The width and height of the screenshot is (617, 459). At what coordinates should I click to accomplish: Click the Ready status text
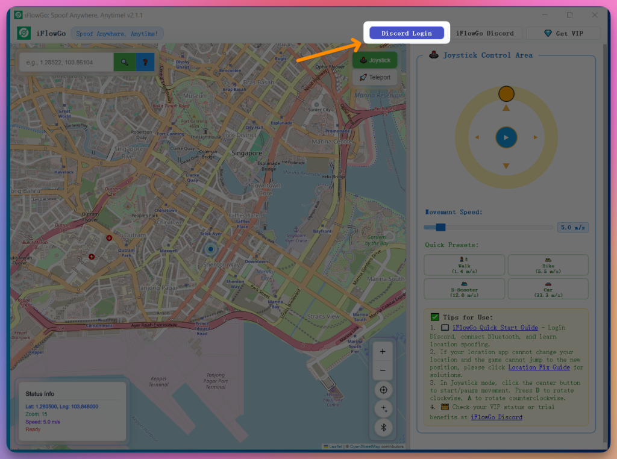33,429
